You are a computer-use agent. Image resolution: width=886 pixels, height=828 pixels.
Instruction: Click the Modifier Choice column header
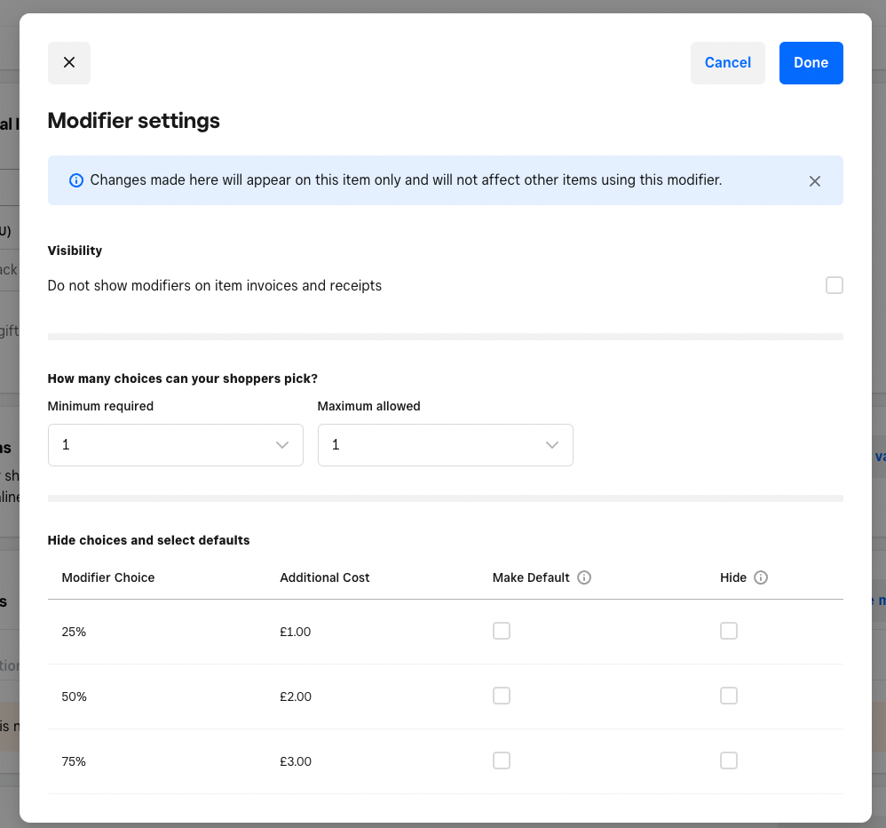pyautogui.click(x=108, y=577)
